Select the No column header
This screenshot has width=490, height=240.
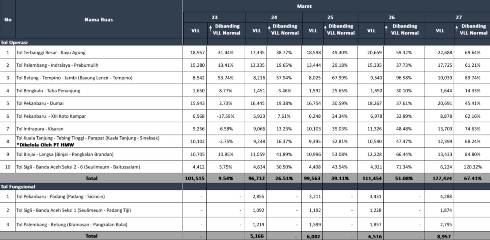8,20
